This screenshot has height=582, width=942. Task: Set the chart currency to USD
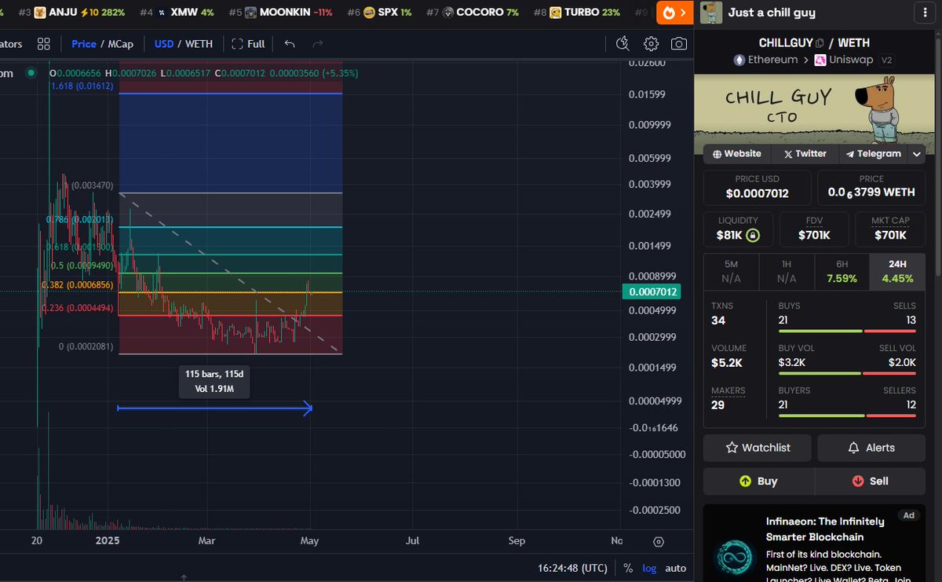163,44
